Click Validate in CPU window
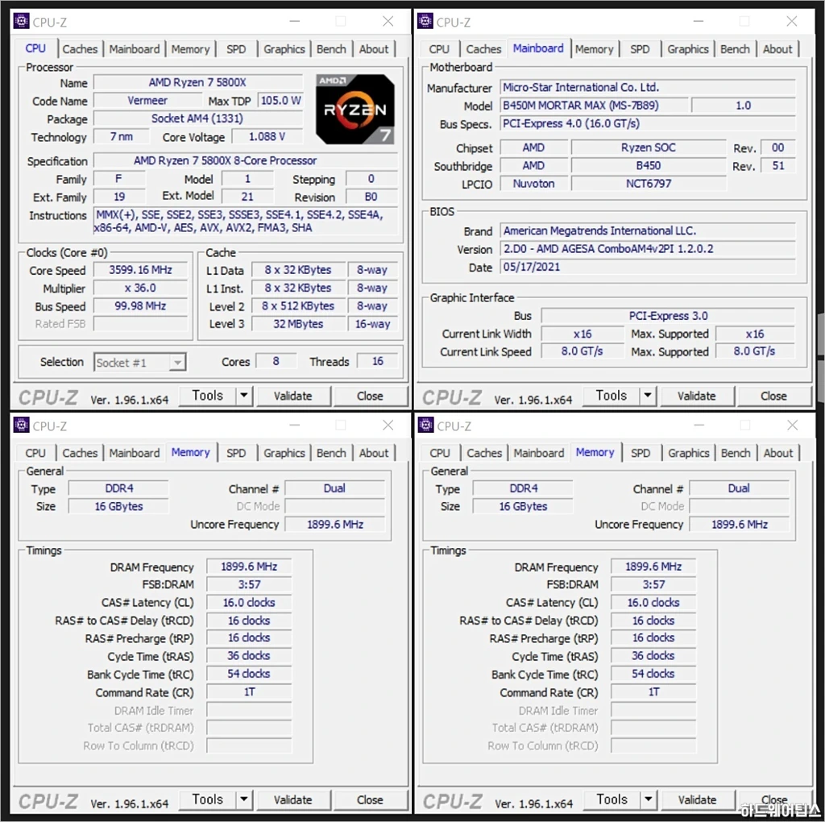The image size is (825, 822). point(293,396)
